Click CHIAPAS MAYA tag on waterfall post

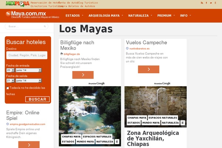coord(71,137)
